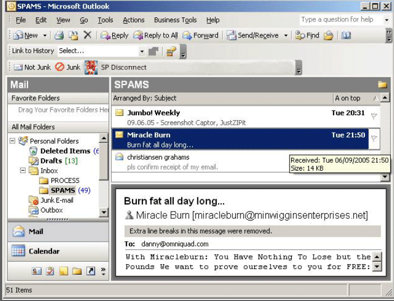Screen dimensions: 394x301
Task: Click the All Mail Folders header
Action: pyautogui.click(x=58, y=127)
